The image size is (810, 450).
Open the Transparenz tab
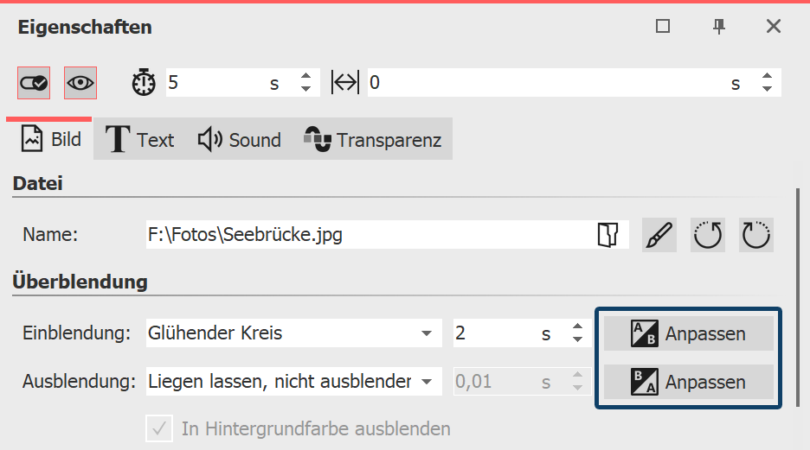tap(373, 139)
